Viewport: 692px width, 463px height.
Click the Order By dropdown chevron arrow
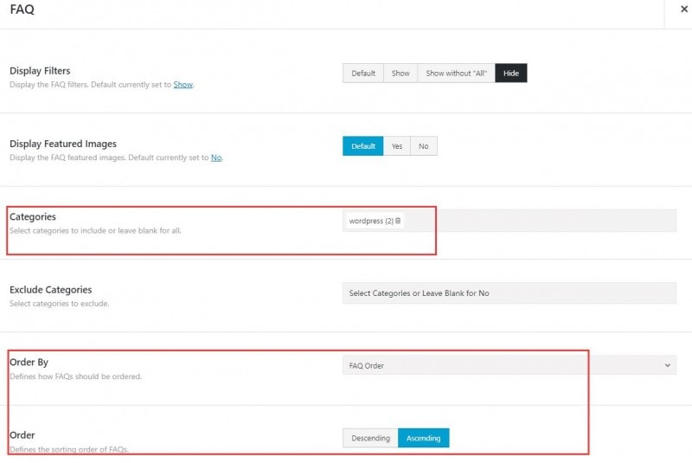tap(668, 366)
